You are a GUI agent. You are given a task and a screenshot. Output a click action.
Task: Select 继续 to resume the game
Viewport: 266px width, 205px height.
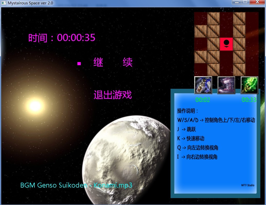click(x=113, y=62)
